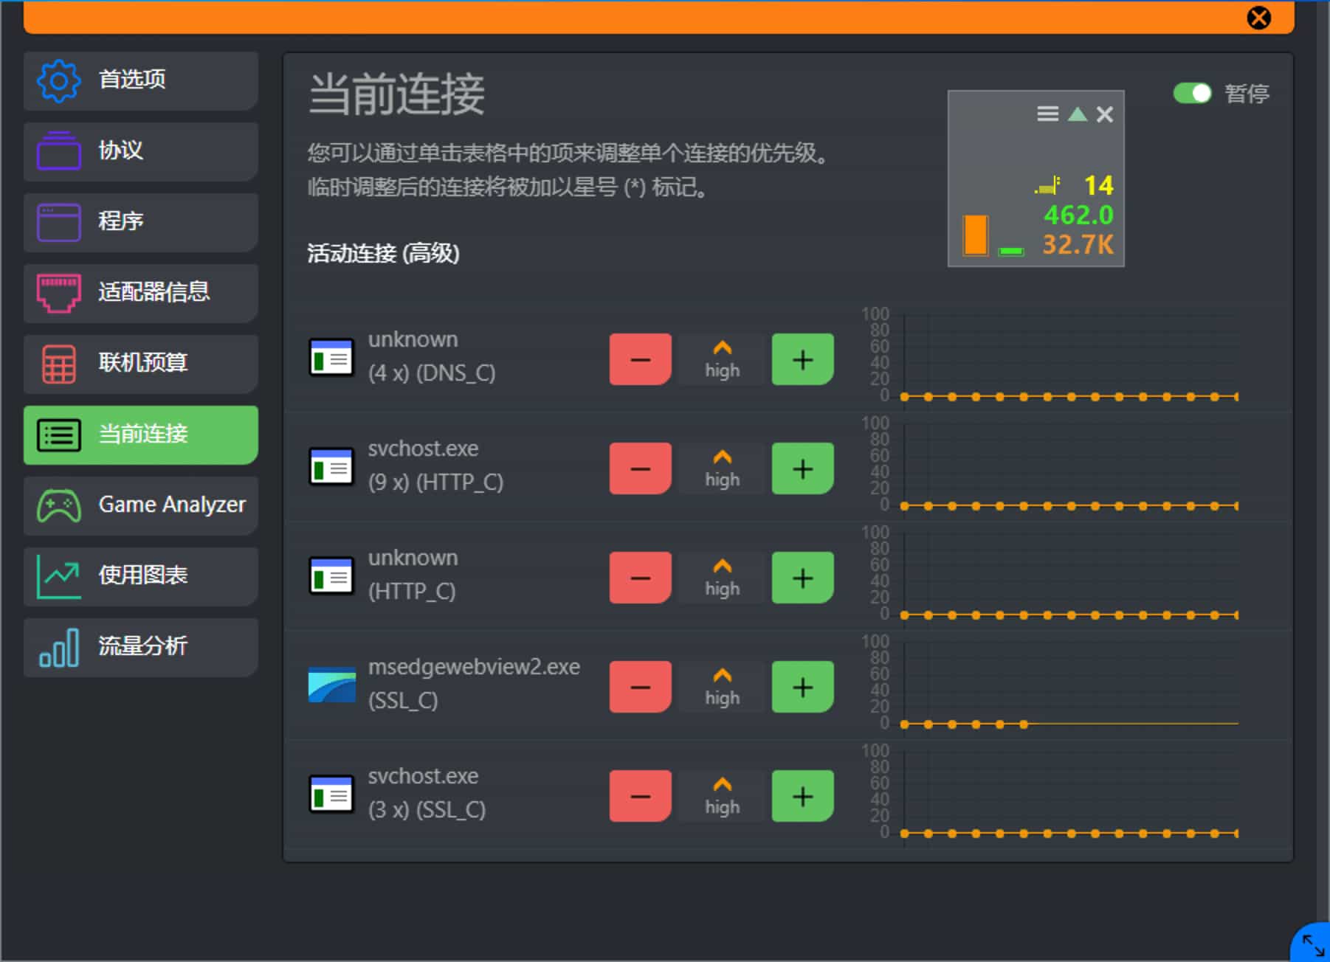Change priority level of svchost.exe HTTP_C connection

click(x=721, y=468)
